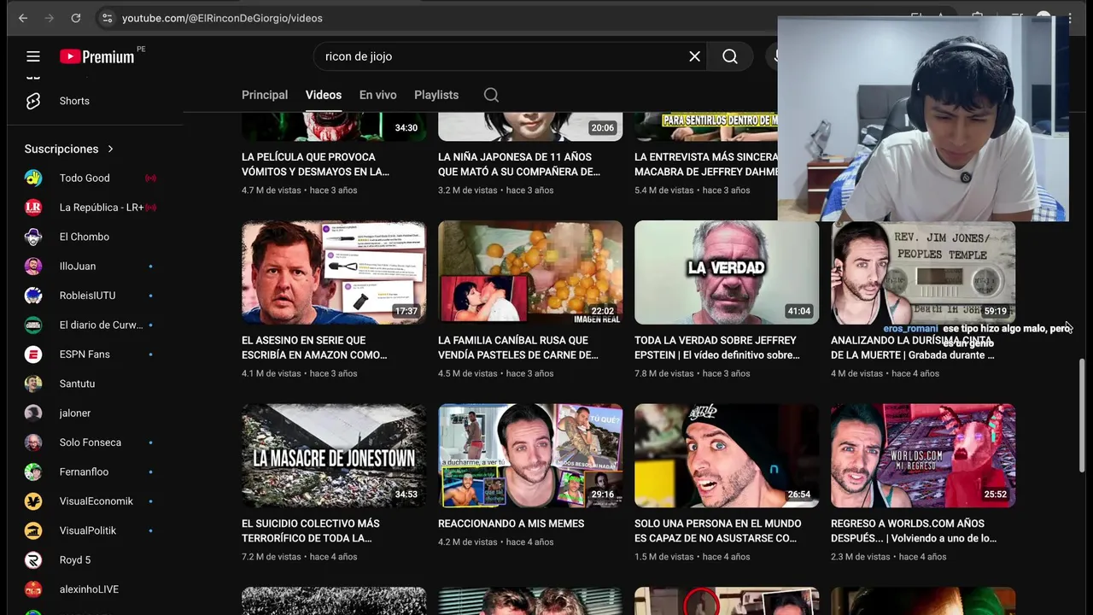Open Amazon serial killer video thumbnail
Screen dimensions: 1093x615
point(334,272)
